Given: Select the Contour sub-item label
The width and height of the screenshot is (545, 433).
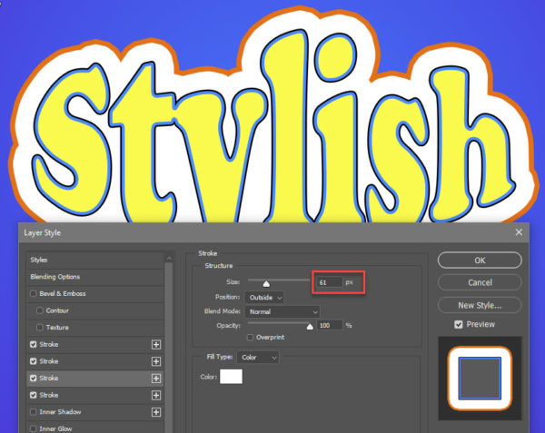Looking at the screenshot, I should coord(57,310).
